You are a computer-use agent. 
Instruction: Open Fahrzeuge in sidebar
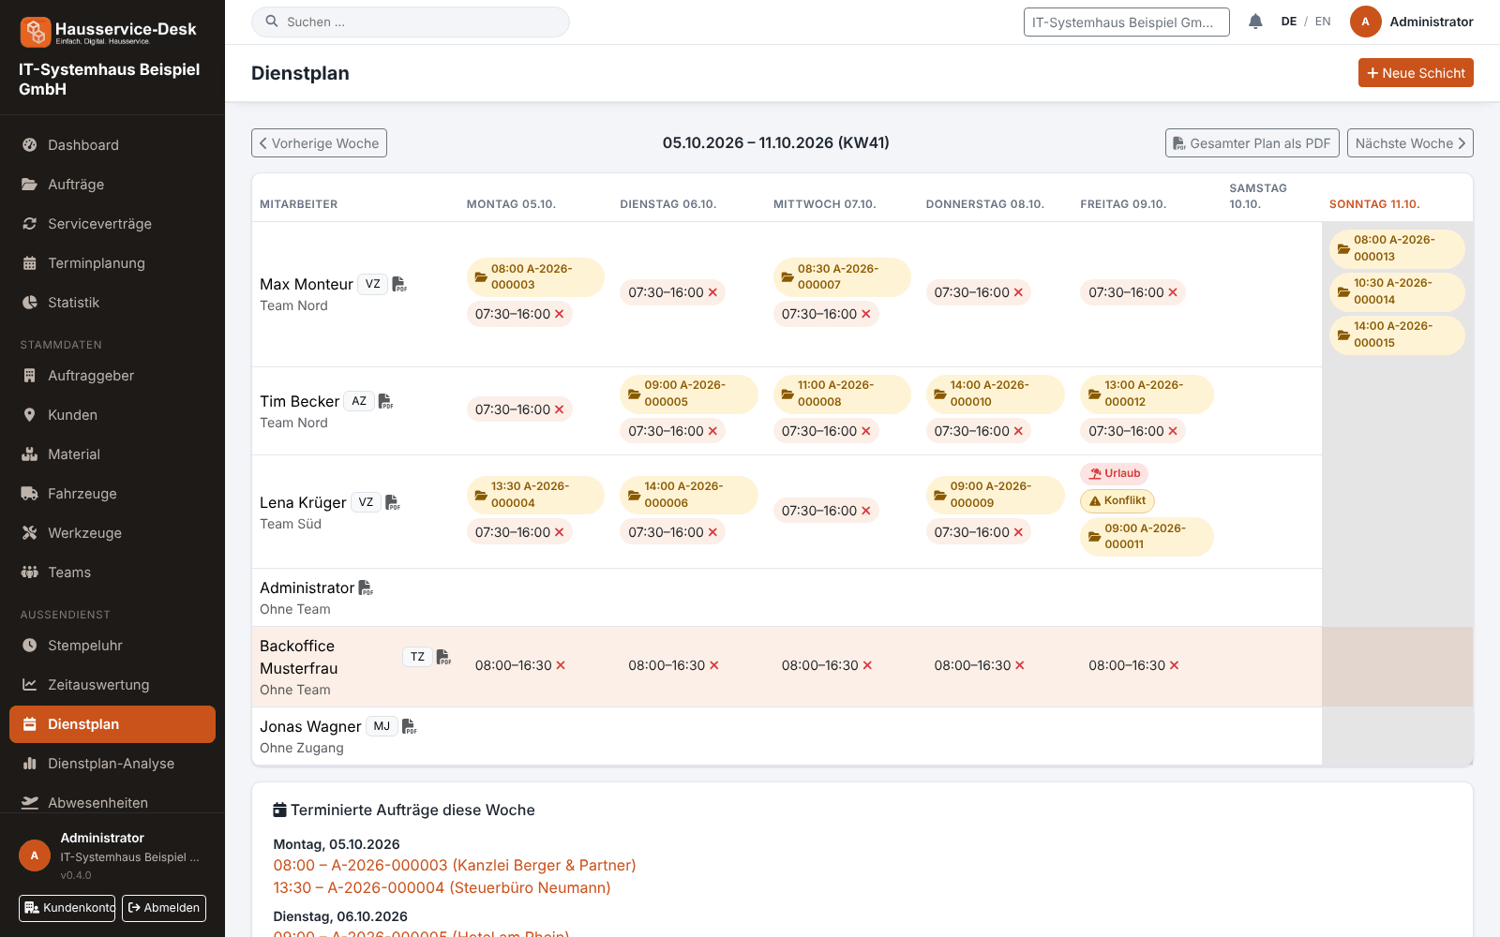[112, 494]
